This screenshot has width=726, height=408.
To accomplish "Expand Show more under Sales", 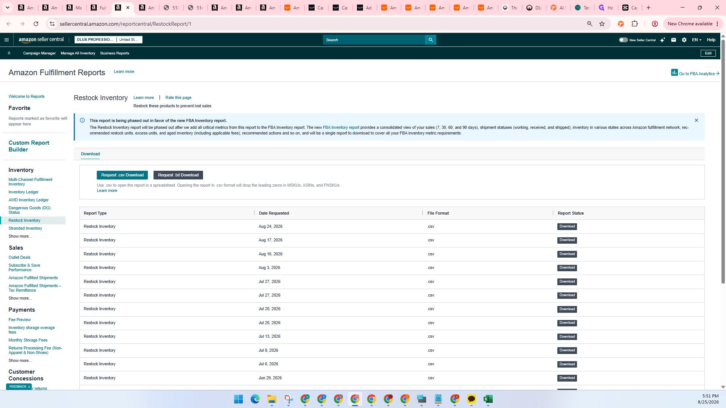I will (x=20, y=298).
